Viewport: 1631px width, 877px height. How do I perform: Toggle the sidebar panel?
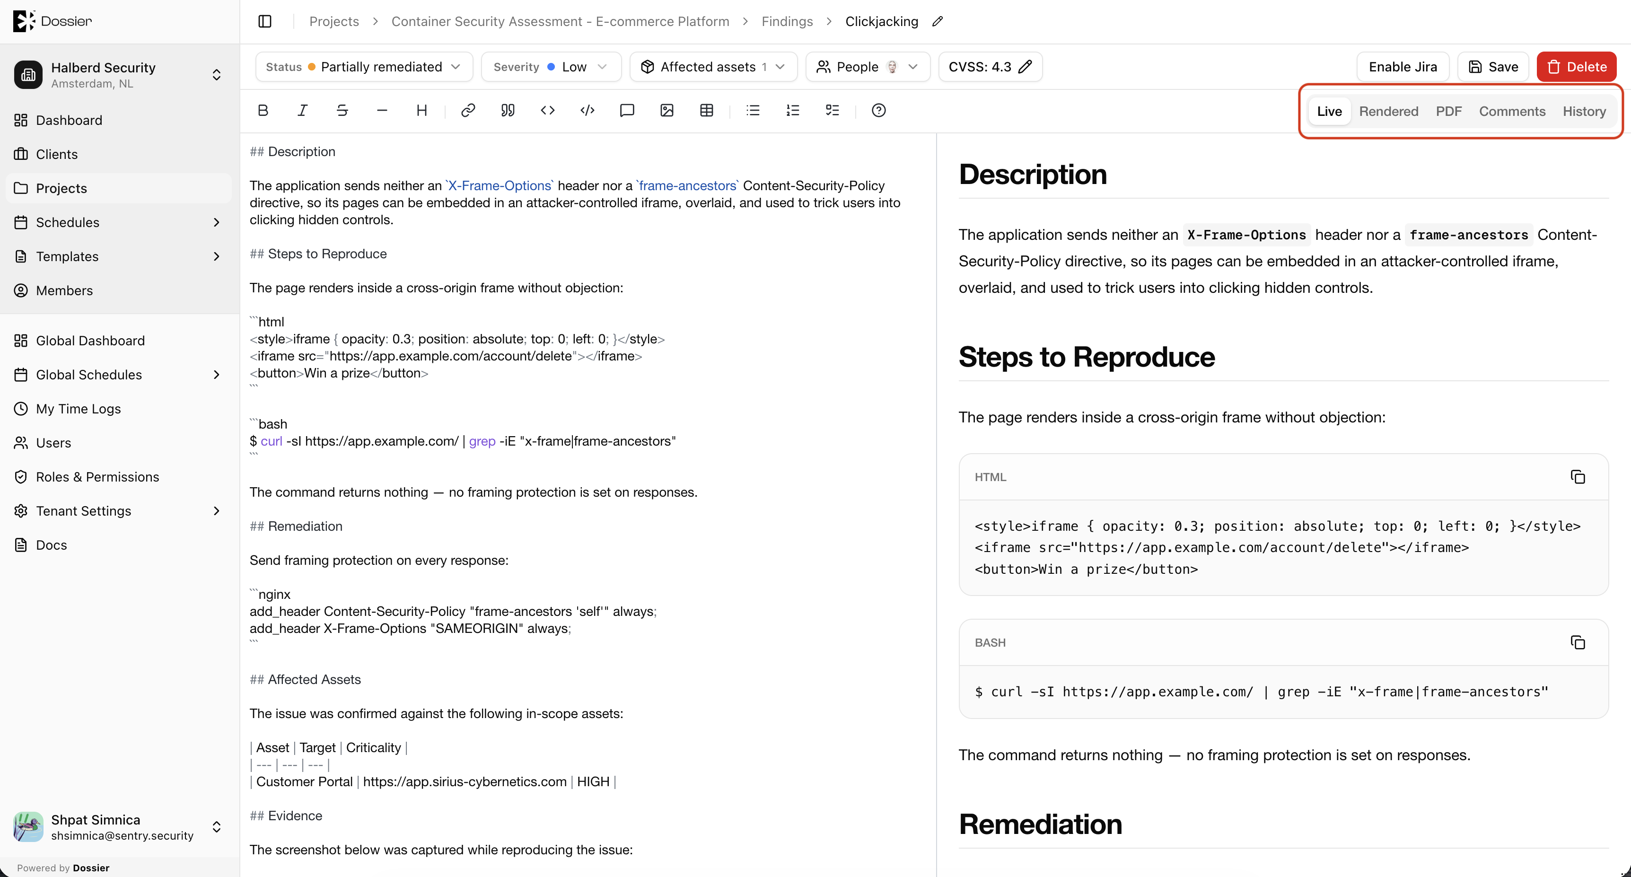coord(265,22)
